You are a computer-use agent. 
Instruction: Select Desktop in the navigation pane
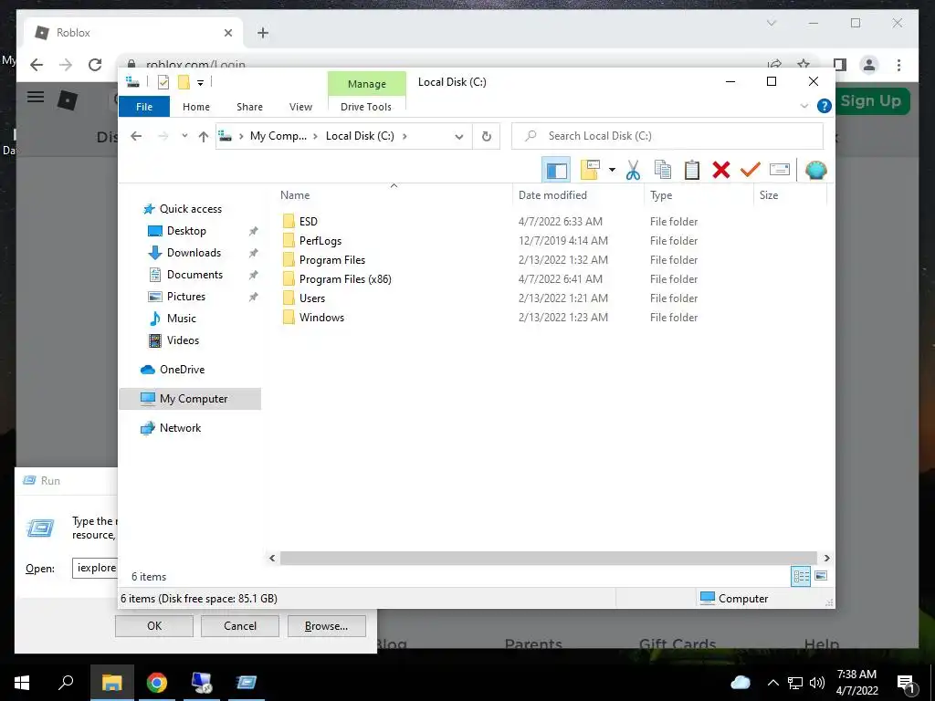tap(186, 231)
